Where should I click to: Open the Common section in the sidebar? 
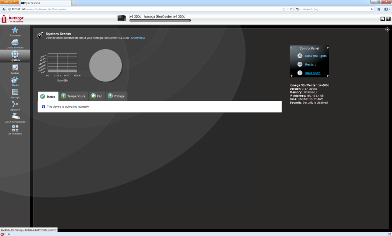pos(15,32)
